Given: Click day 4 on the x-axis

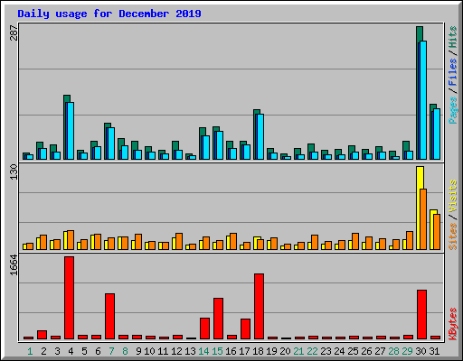Looking at the screenshot, I should point(71,351).
